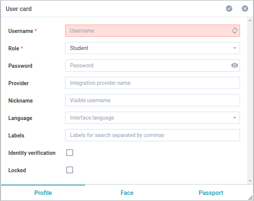Click the Role dropdown arrow icon
Screen dimensions: 254x201
click(235, 48)
